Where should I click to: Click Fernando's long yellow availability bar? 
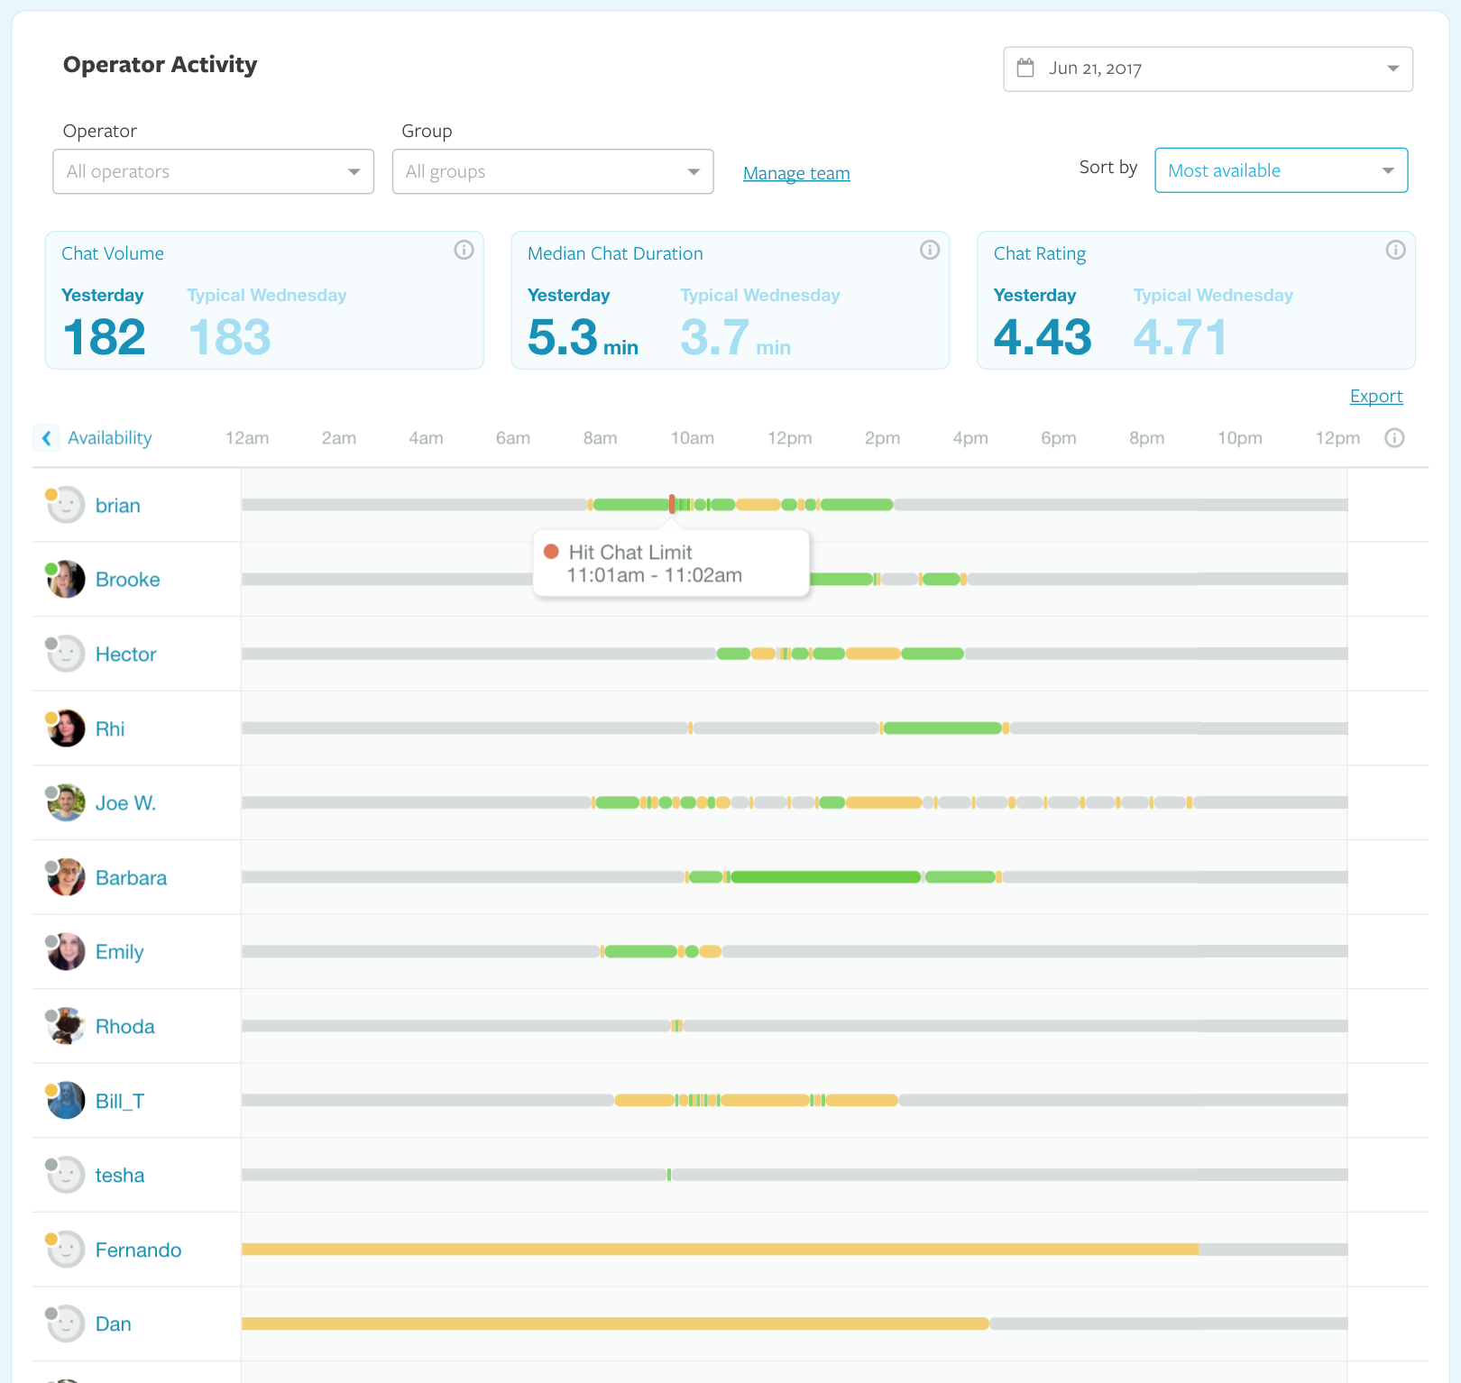[720, 1250]
